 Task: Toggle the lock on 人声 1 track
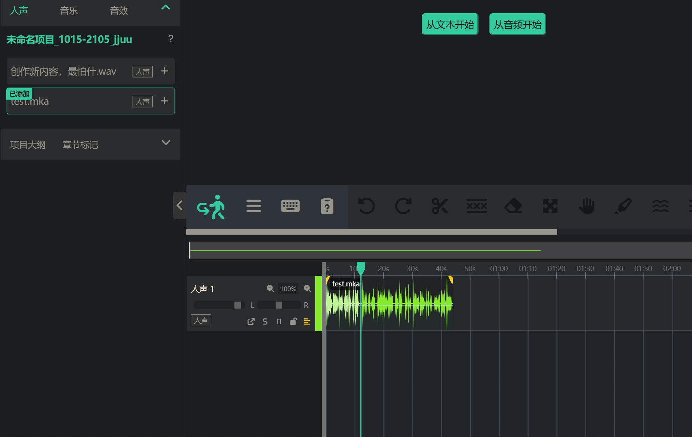[293, 321]
